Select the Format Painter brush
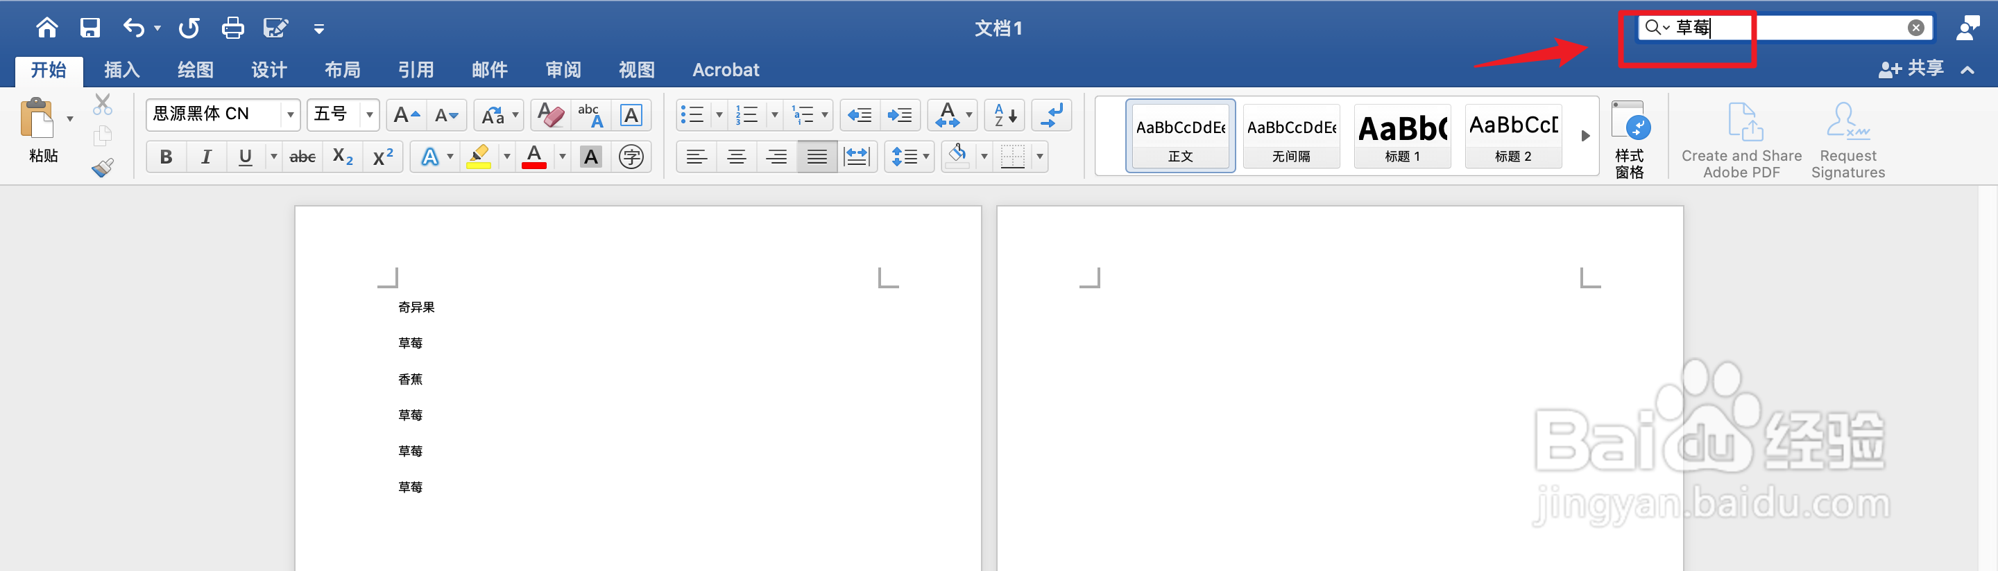The height and width of the screenshot is (571, 1998). [x=103, y=167]
